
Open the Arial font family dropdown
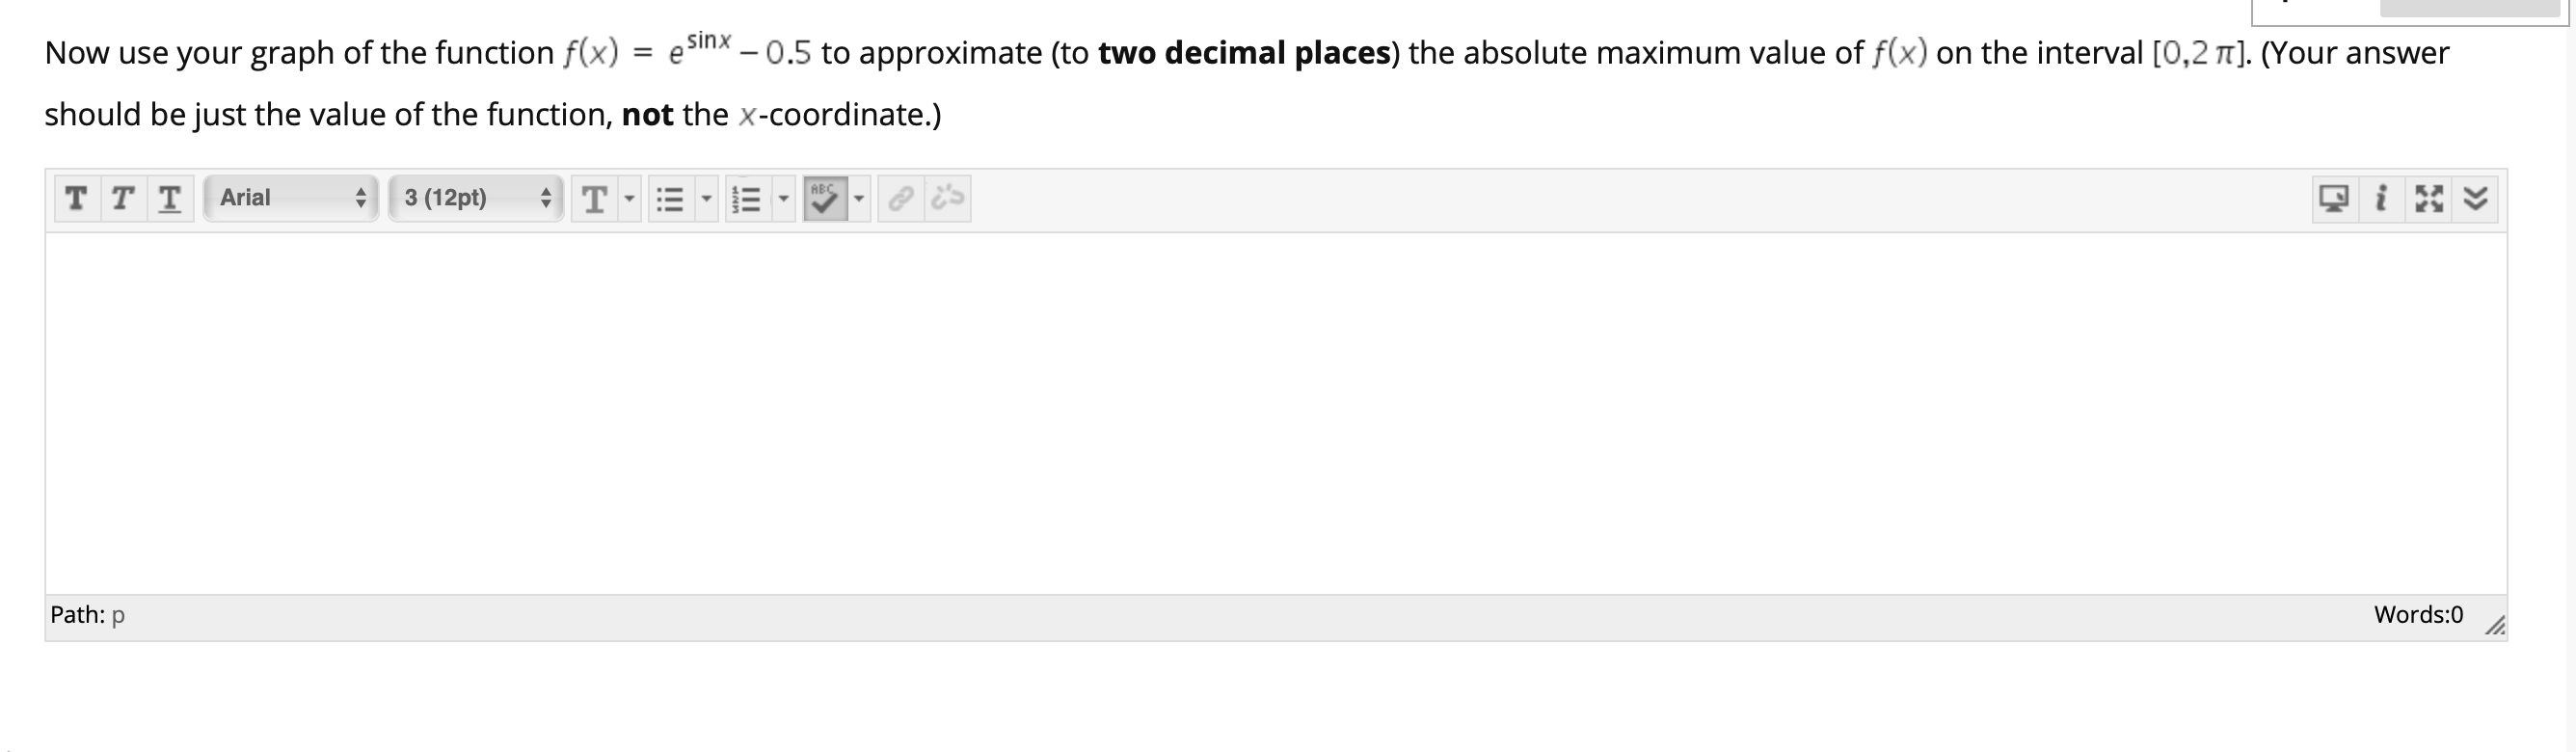(289, 198)
